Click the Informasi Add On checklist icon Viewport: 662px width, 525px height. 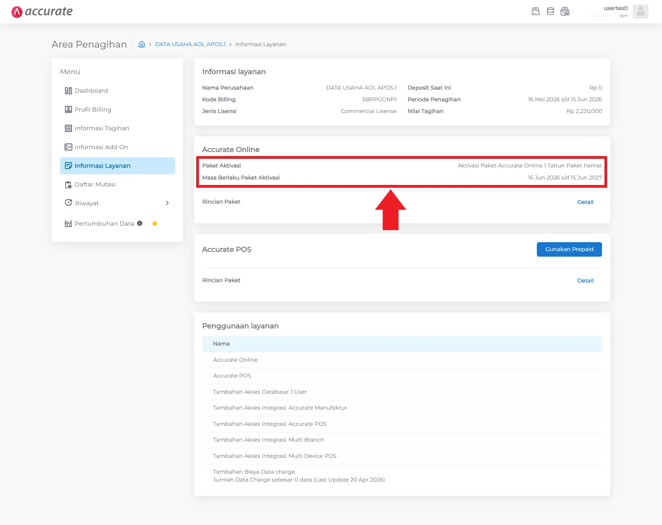68,147
